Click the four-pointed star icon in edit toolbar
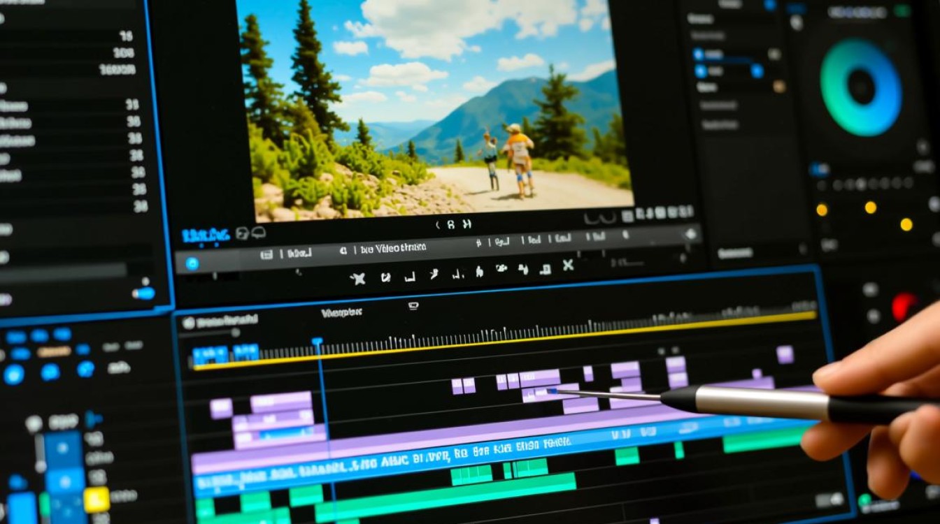Image resolution: width=940 pixels, height=524 pixels. 357,279
